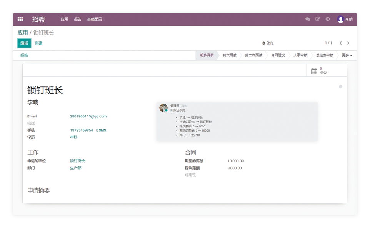Screen dimensions: 370x228
Task: Switch to the 合同建议 stage
Action: pos(278,55)
